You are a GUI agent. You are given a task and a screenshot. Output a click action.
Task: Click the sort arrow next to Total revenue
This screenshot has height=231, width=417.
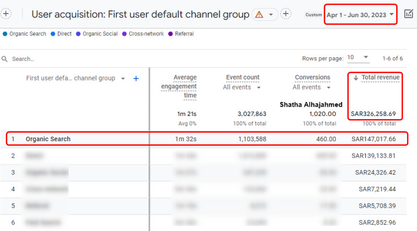356,78
